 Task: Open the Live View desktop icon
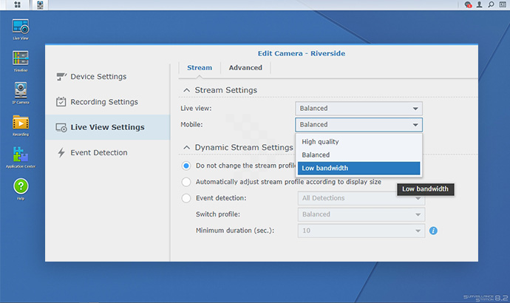(21, 27)
